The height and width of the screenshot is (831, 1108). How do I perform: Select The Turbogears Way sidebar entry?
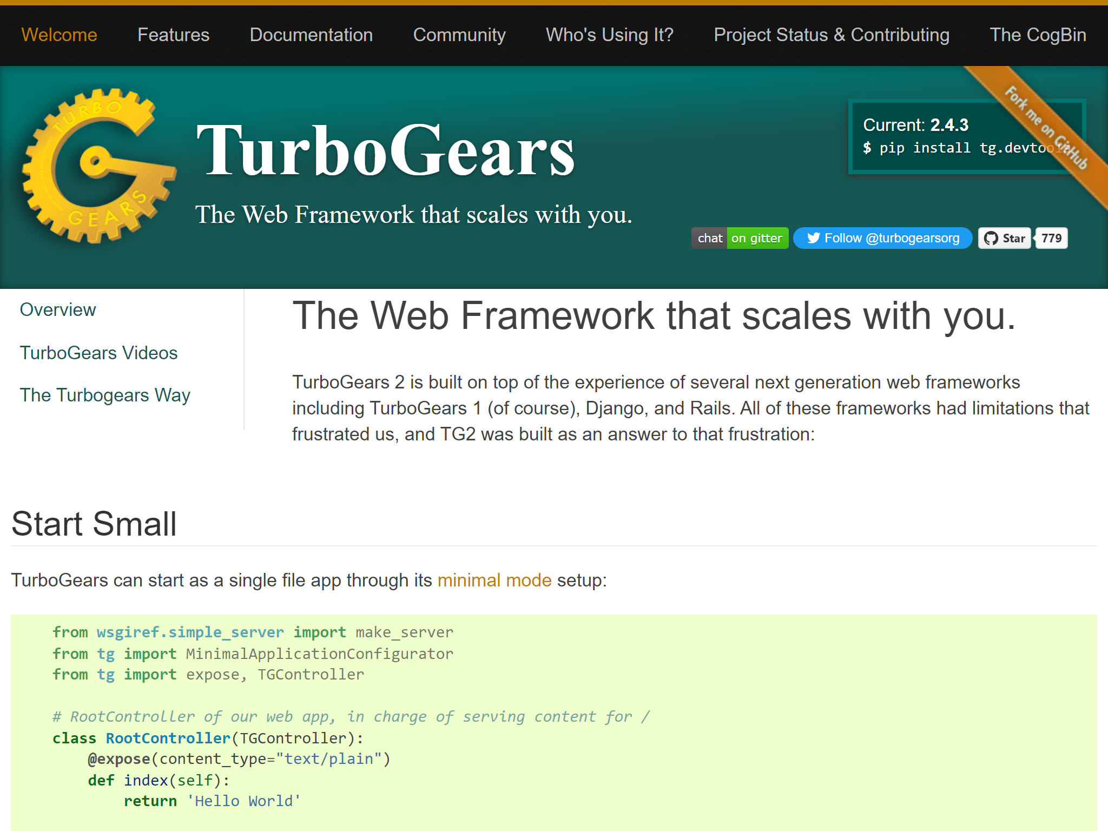pyautogui.click(x=105, y=395)
